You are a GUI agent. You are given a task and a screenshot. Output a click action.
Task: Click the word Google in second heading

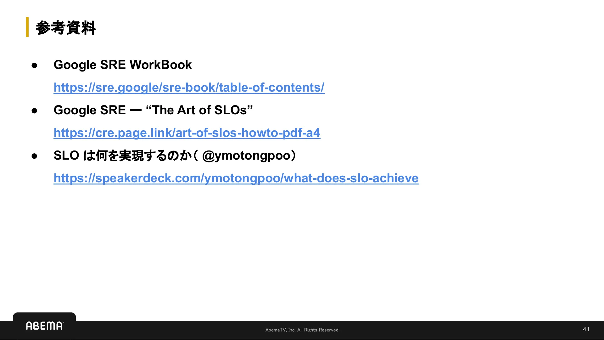(x=75, y=110)
